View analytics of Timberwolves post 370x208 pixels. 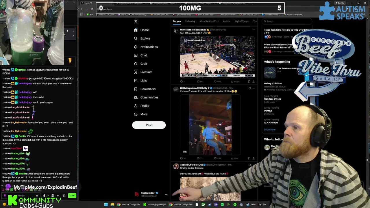(235, 81)
